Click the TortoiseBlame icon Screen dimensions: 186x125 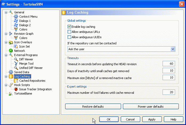point(11,93)
